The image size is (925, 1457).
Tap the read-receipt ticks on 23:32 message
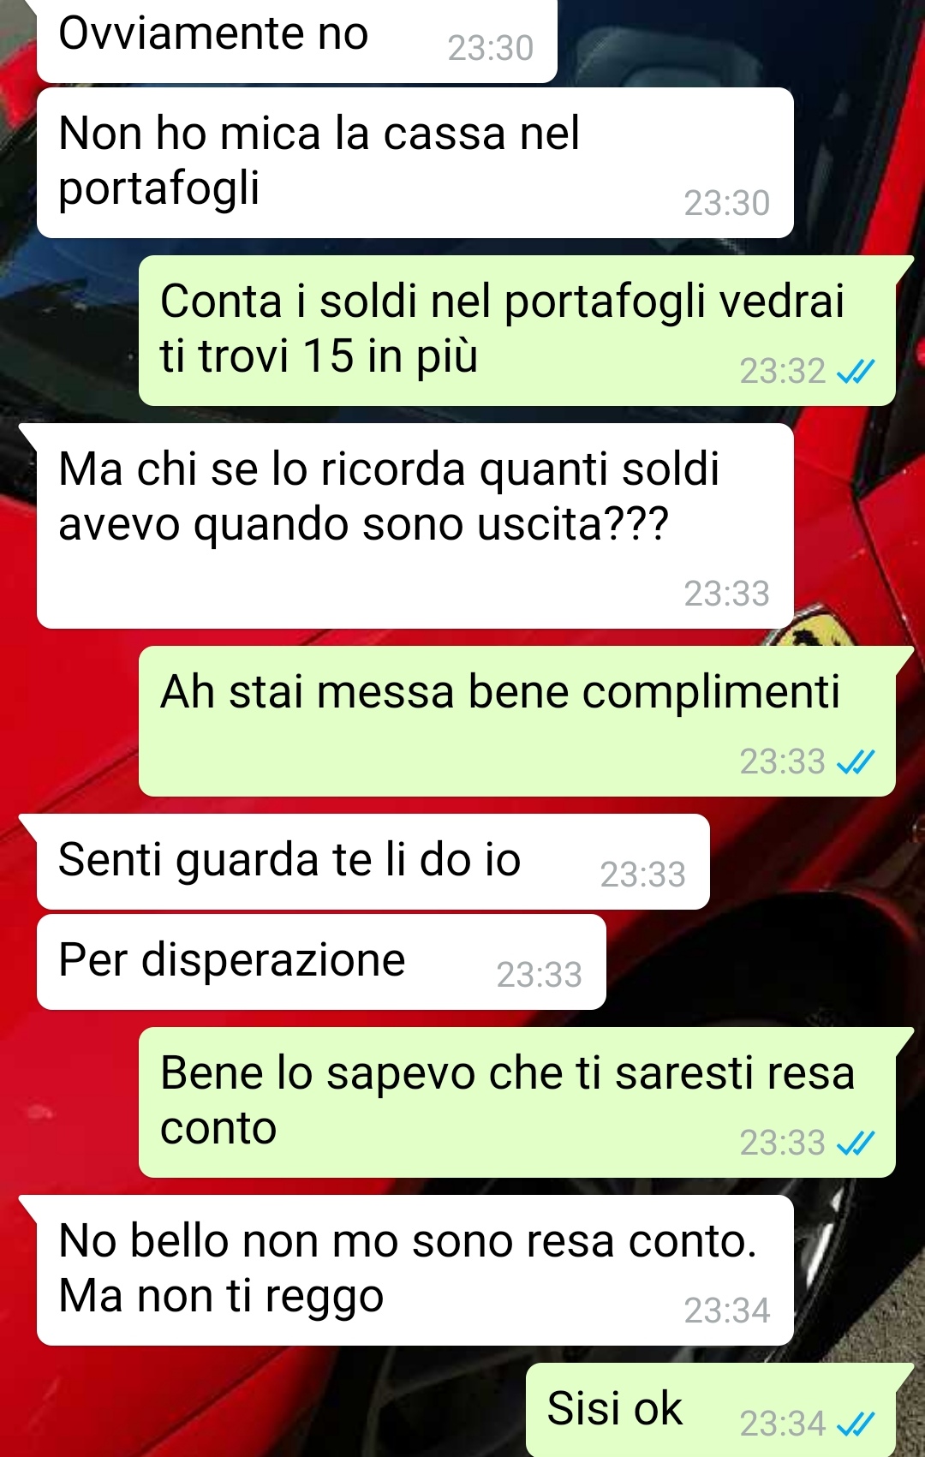pos(855,372)
